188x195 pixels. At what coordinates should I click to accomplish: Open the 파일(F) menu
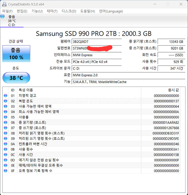[7, 11]
